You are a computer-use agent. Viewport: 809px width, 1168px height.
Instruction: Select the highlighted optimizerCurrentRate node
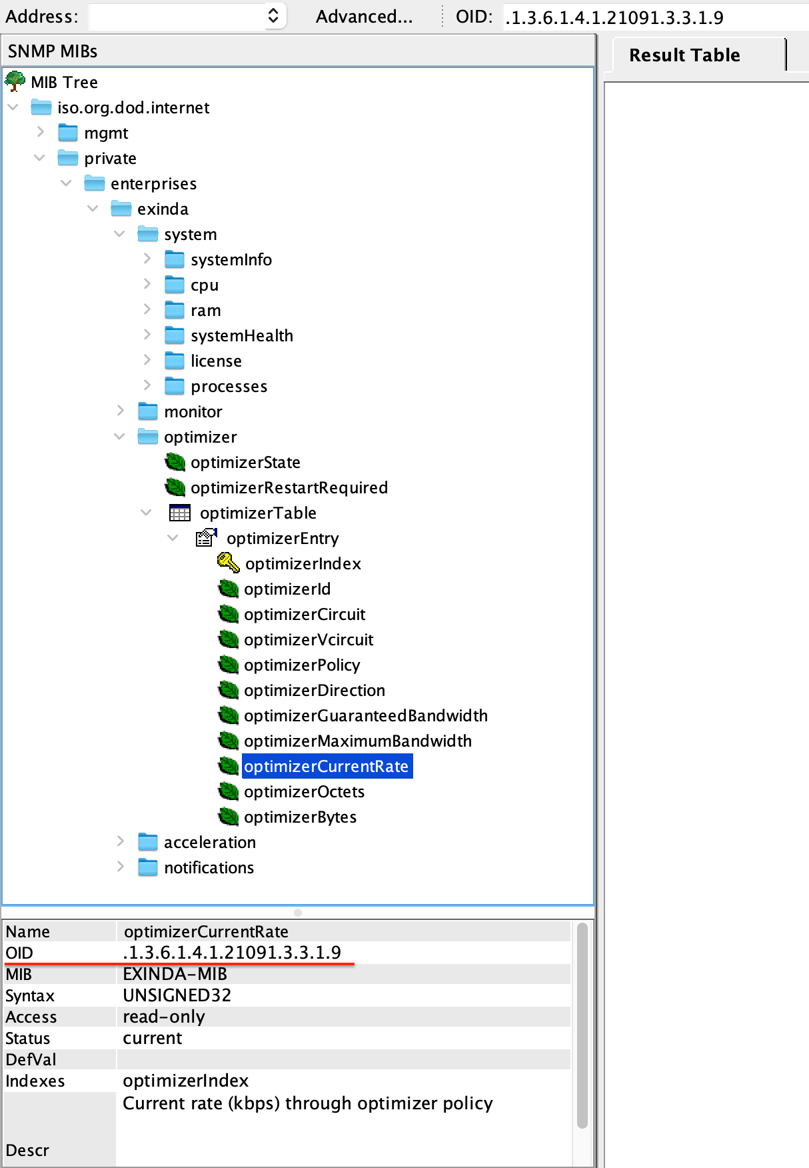pyautogui.click(x=327, y=766)
